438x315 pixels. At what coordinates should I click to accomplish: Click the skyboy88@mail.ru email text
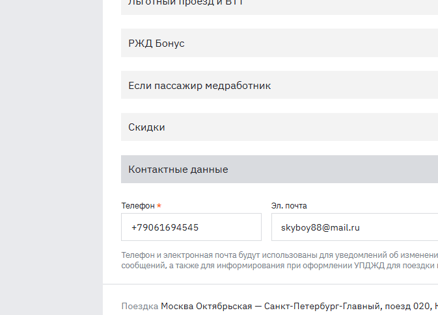[320, 228]
